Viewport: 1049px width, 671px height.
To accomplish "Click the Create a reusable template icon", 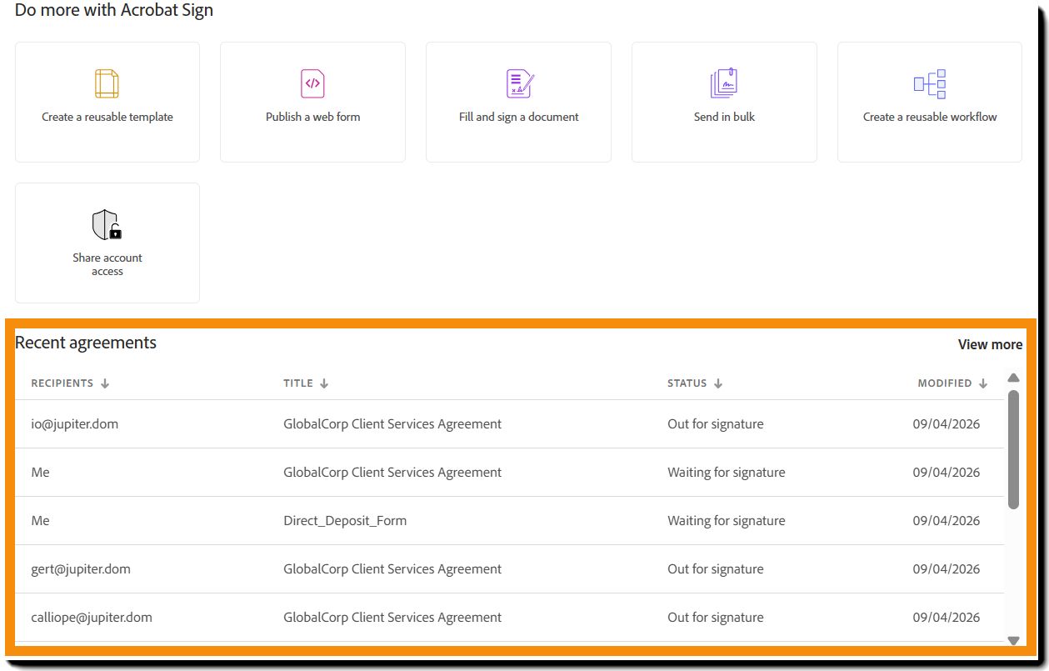I will [107, 84].
